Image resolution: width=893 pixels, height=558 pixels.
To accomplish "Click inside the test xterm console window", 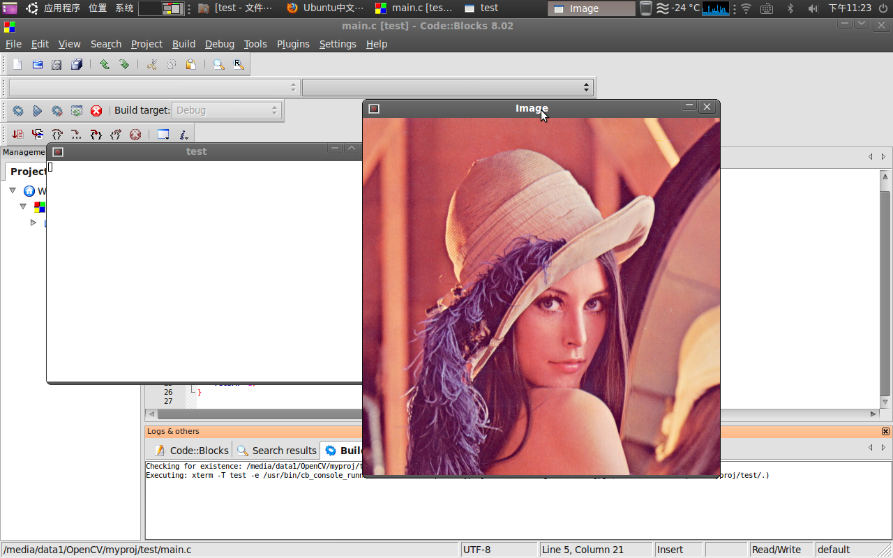I will (204, 271).
